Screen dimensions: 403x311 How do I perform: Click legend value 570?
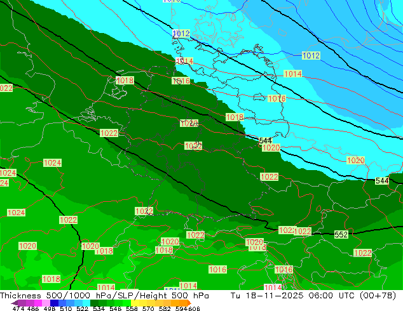click(148, 308)
